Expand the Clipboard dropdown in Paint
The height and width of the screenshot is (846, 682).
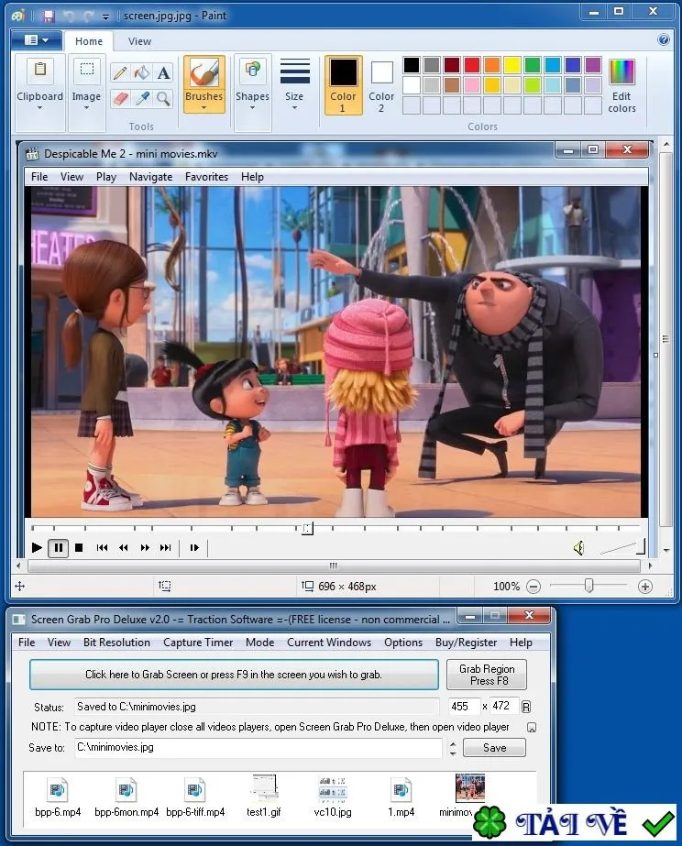pos(40,108)
